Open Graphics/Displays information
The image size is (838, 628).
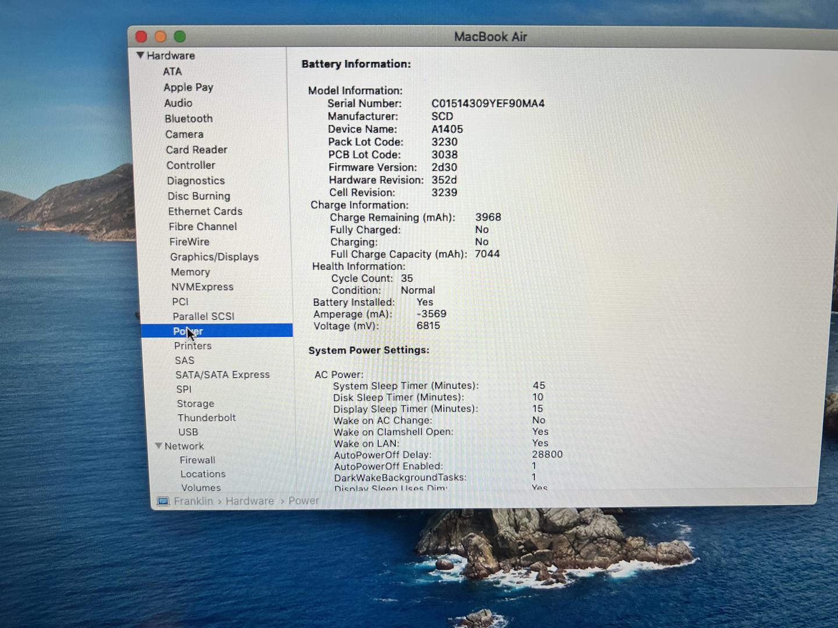(x=215, y=257)
